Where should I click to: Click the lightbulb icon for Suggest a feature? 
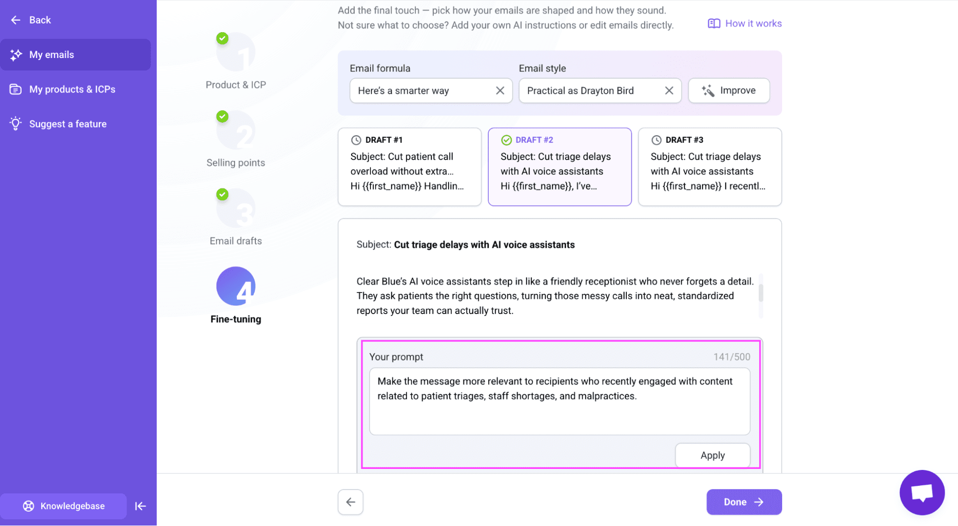[16, 124]
